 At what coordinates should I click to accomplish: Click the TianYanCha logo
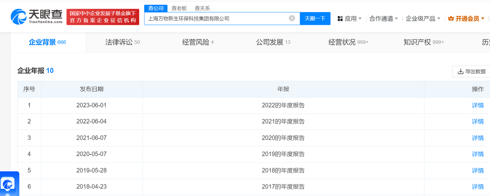(x=37, y=17)
